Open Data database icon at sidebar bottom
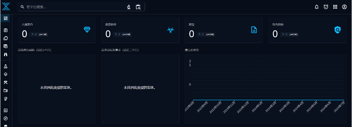This screenshot has width=352, height=127. click(x=6, y=126)
